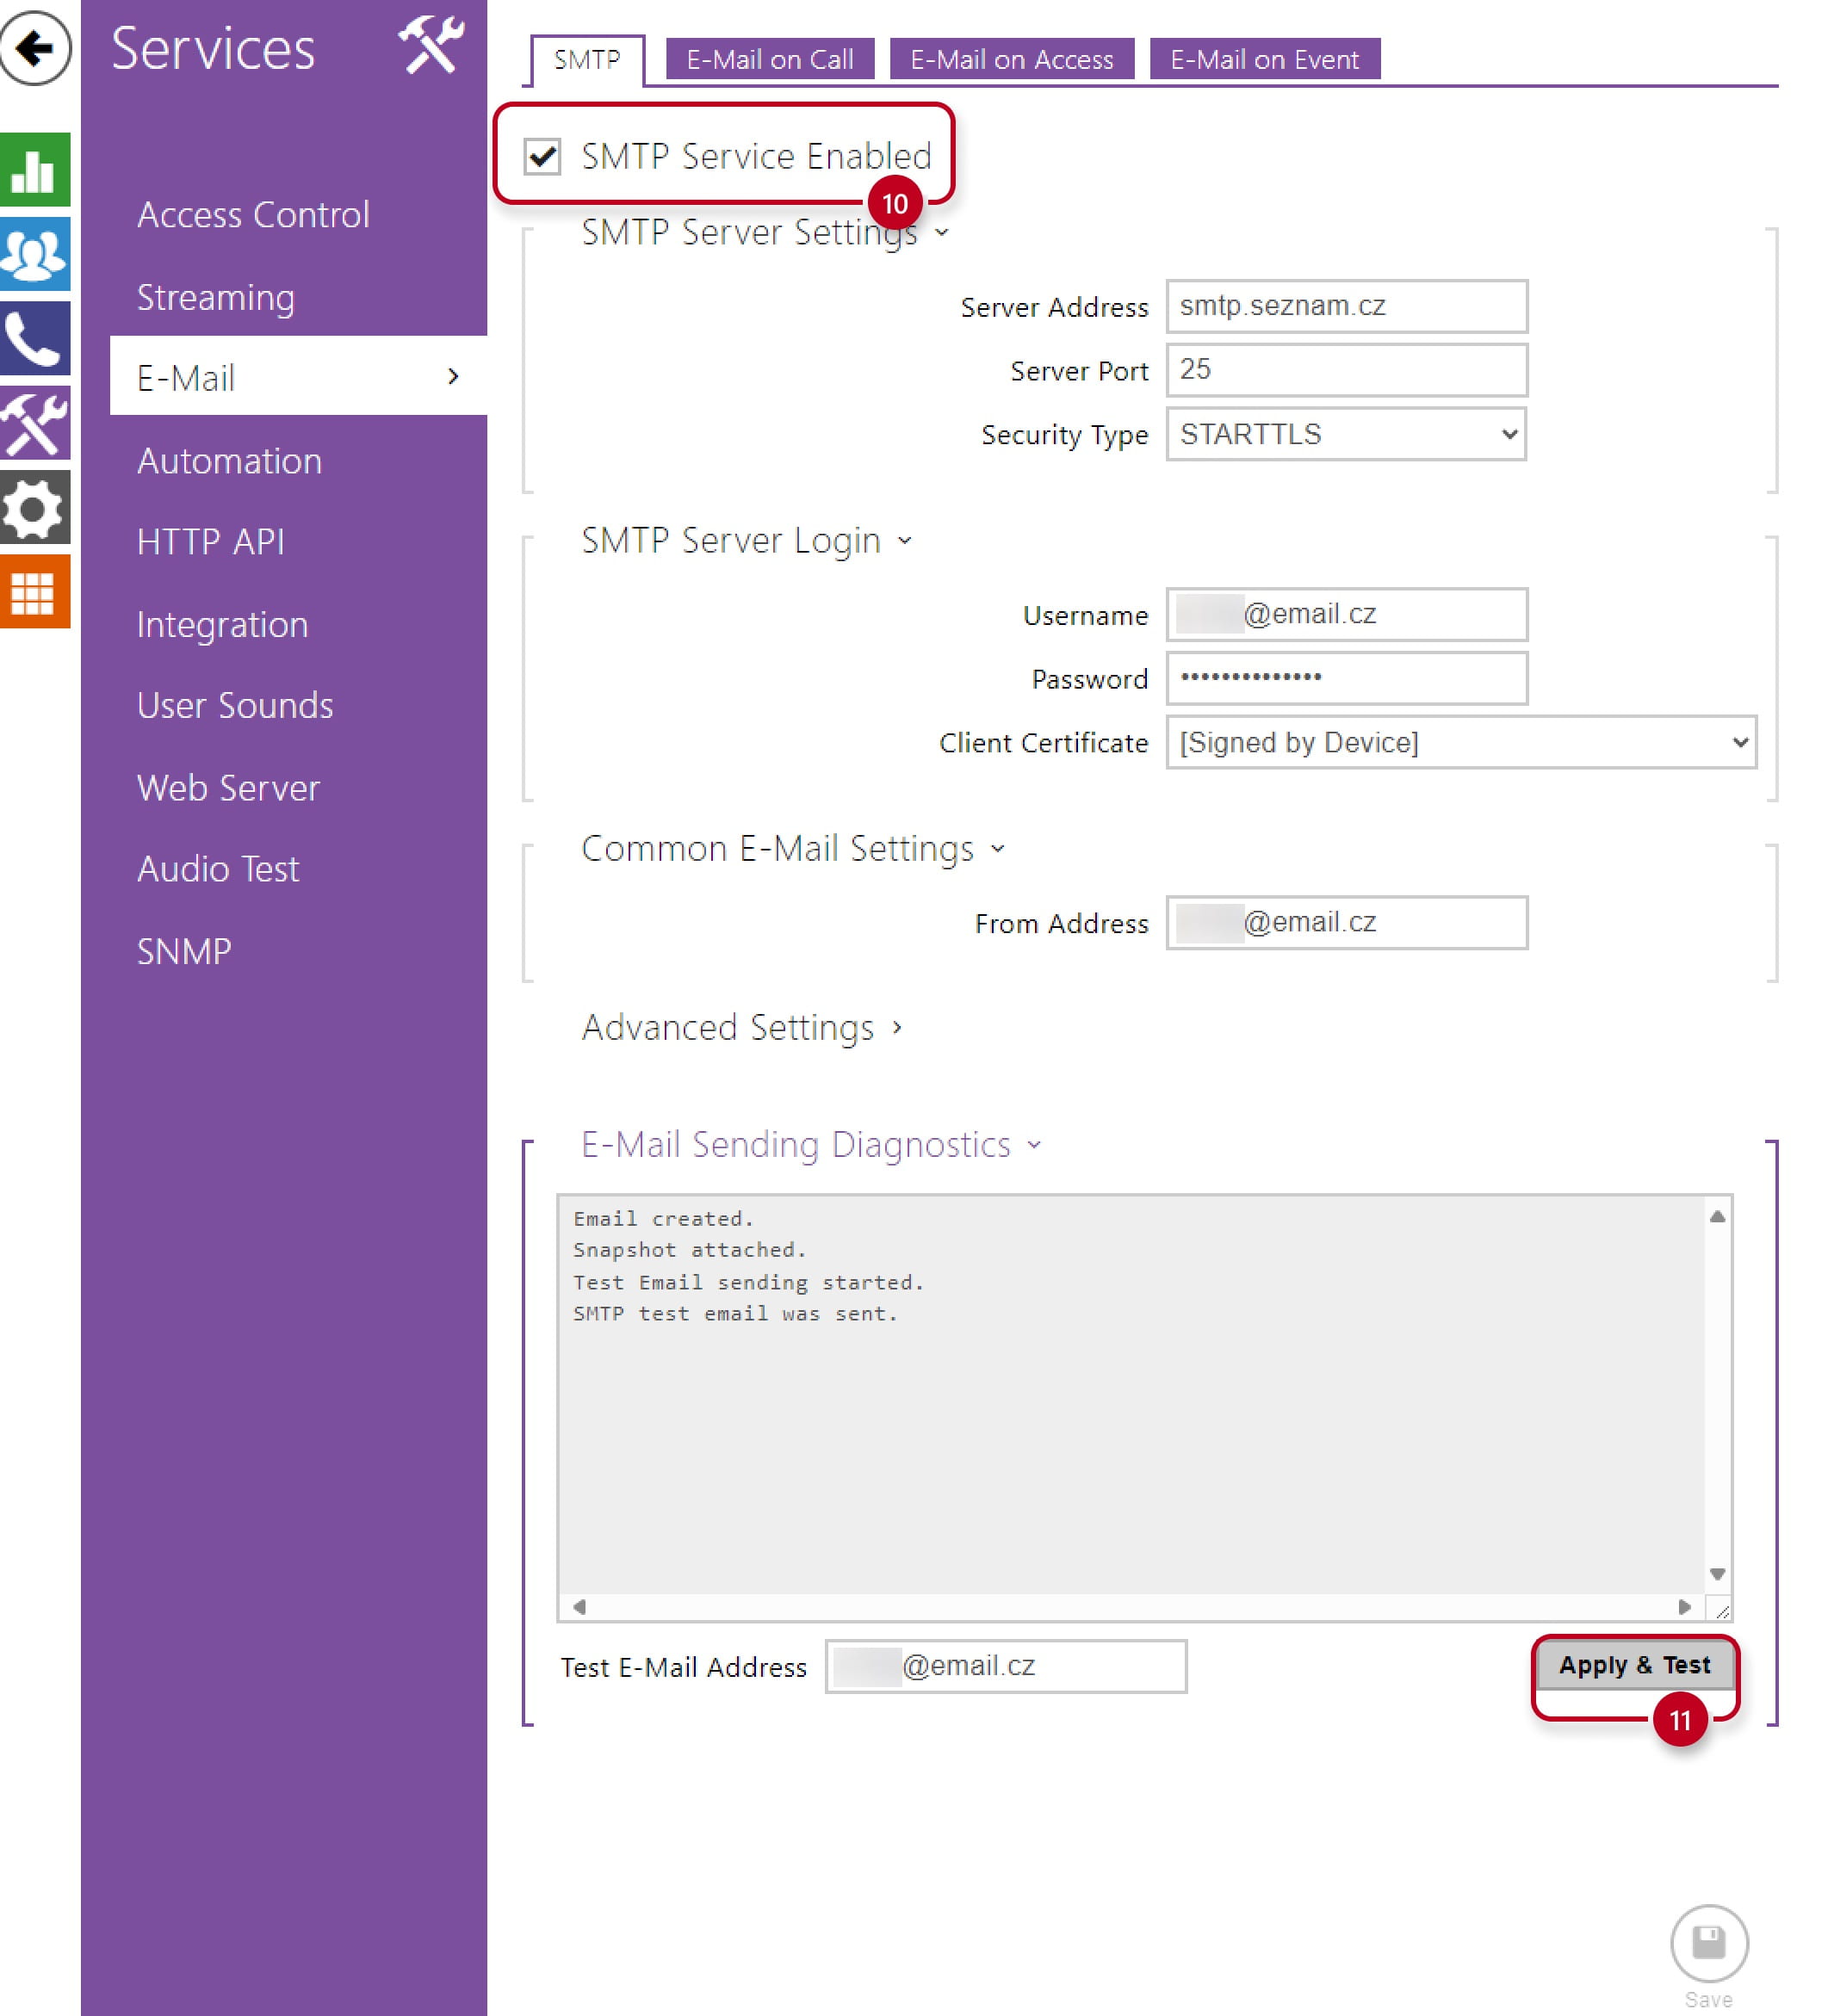Click 'Email created.' log line
Viewport: 1834px width, 2016px height.
click(663, 1219)
